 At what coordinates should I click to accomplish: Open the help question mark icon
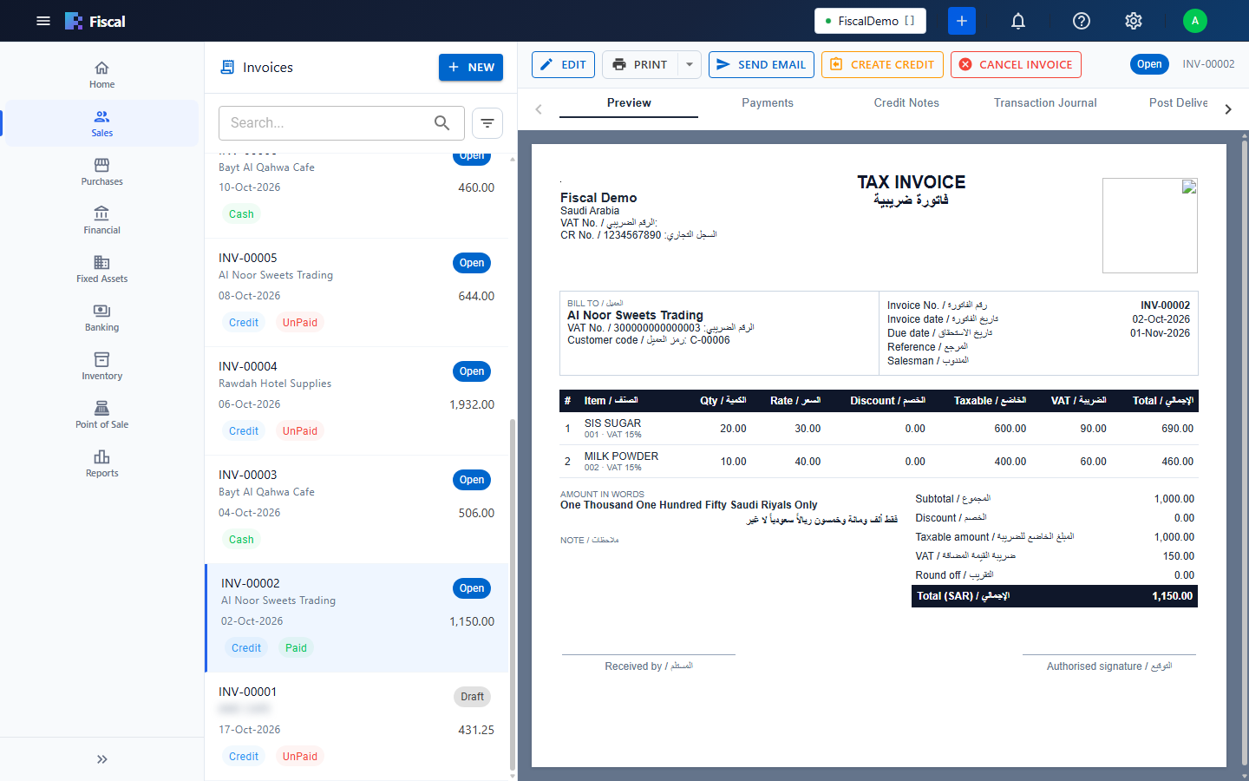click(x=1082, y=21)
